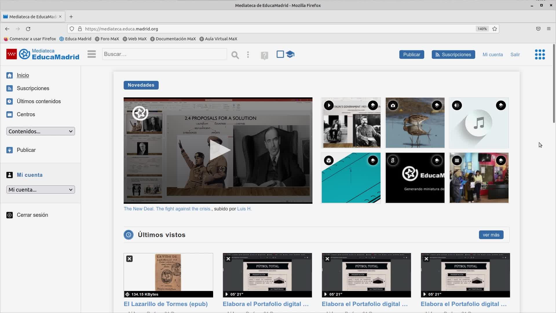The image size is (556, 313).
Task: Click the help question mark icon
Action: click(264, 55)
